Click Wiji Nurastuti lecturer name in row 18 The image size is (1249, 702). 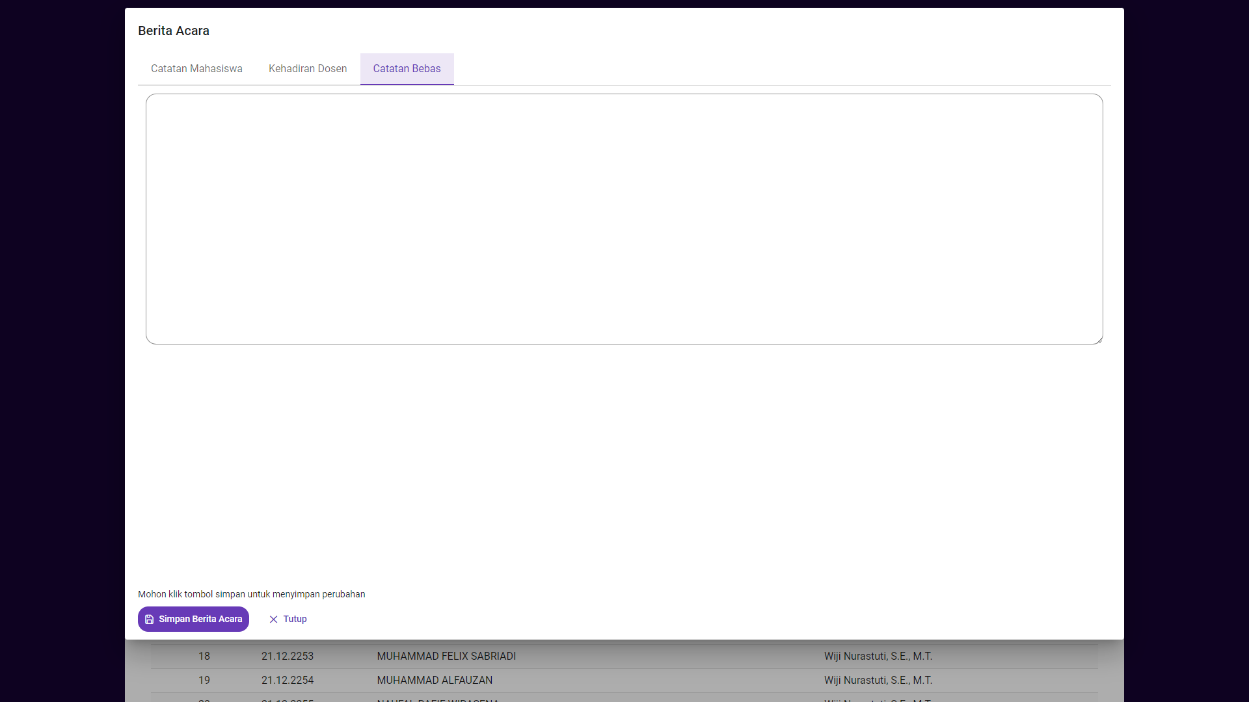pos(878,656)
